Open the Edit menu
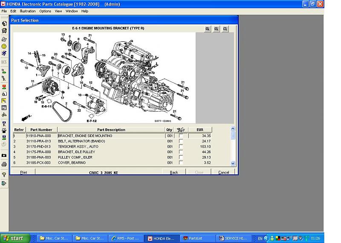The height and width of the screenshot is (243, 341). point(13,11)
